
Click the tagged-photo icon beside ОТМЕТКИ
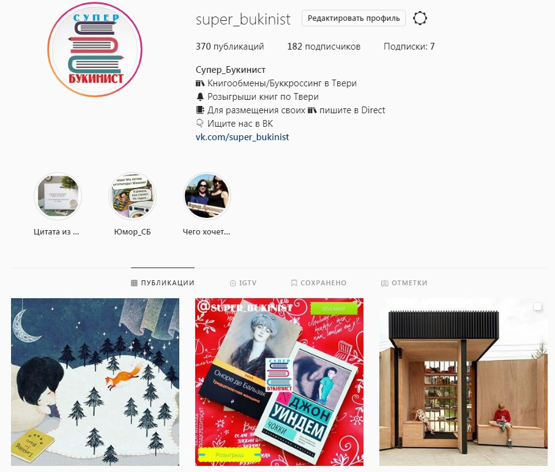384,283
